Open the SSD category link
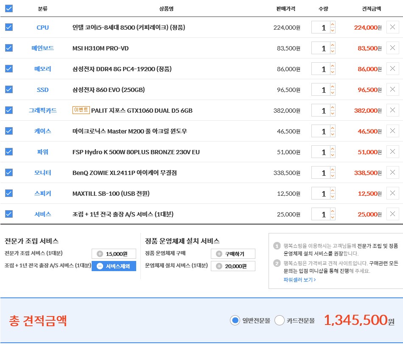 (x=43, y=89)
